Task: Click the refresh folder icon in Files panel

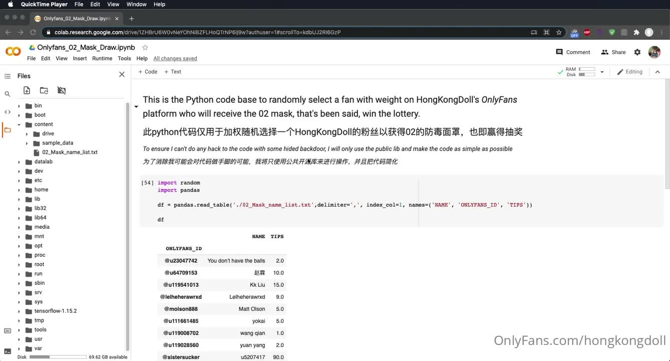Action: click(x=44, y=91)
